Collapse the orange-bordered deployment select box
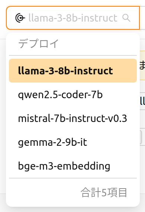145x212 pixels. [x=73, y=18]
